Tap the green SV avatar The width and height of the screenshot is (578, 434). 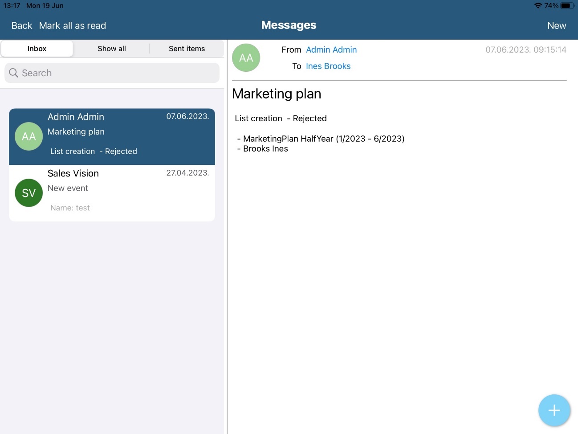pyautogui.click(x=29, y=193)
